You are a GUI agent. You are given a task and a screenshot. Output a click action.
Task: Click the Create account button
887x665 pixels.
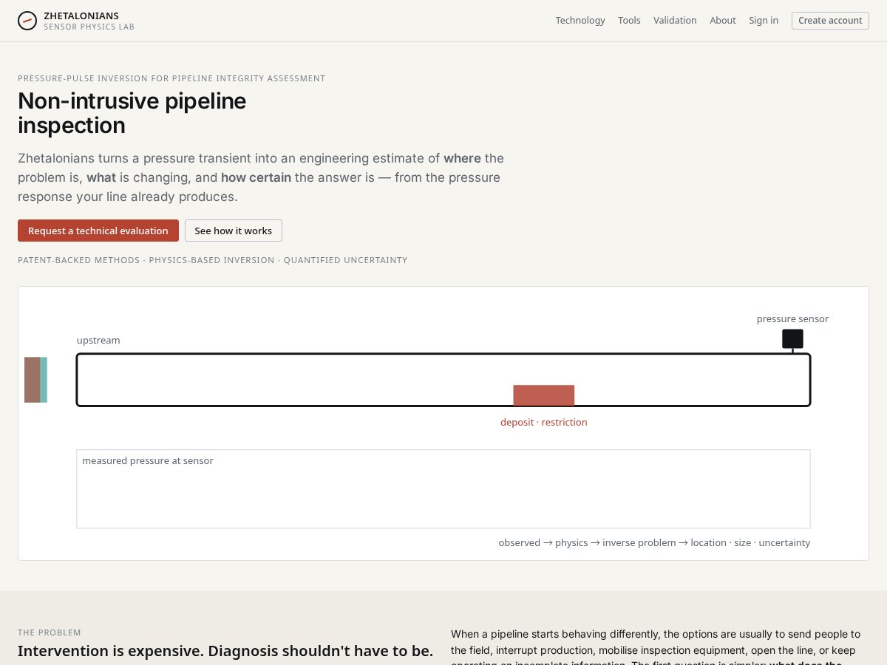pos(830,21)
